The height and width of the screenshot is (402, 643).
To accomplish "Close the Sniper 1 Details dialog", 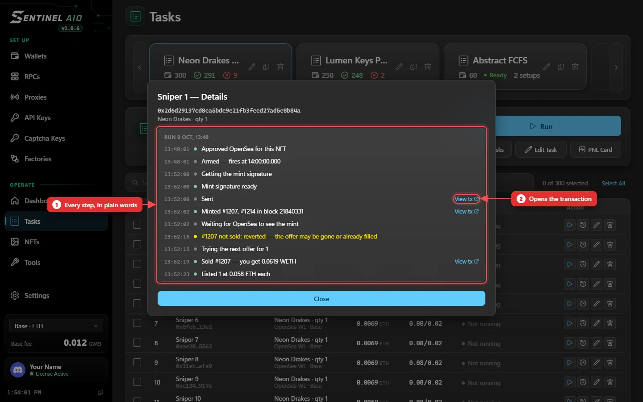I will click(x=321, y=299).
